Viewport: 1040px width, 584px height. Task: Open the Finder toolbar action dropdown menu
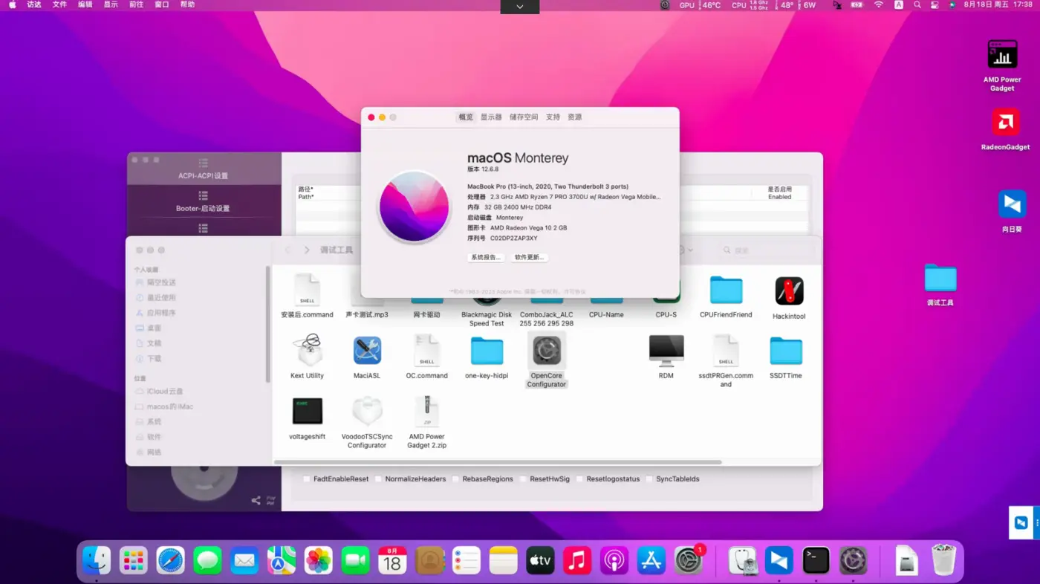(685, 250)
